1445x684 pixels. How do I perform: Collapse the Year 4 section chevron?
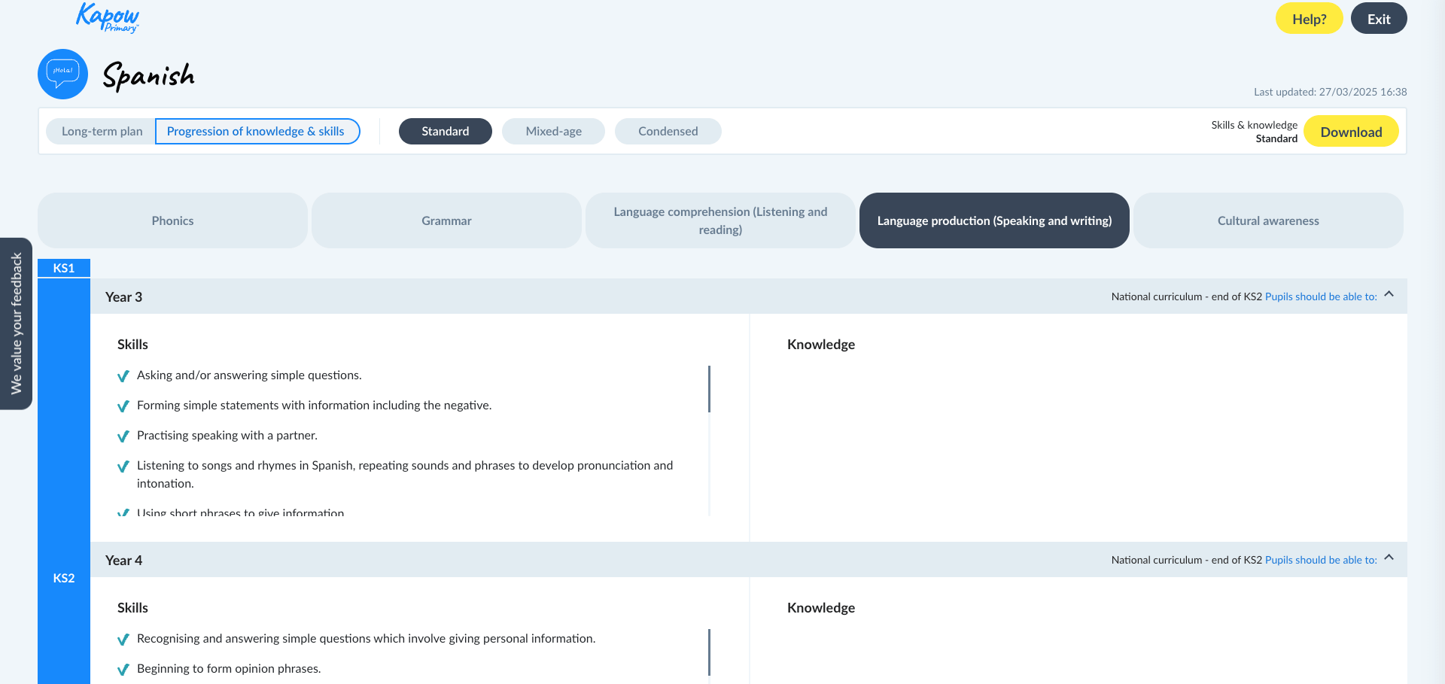pyautogui.click(x=1389, y=558)
